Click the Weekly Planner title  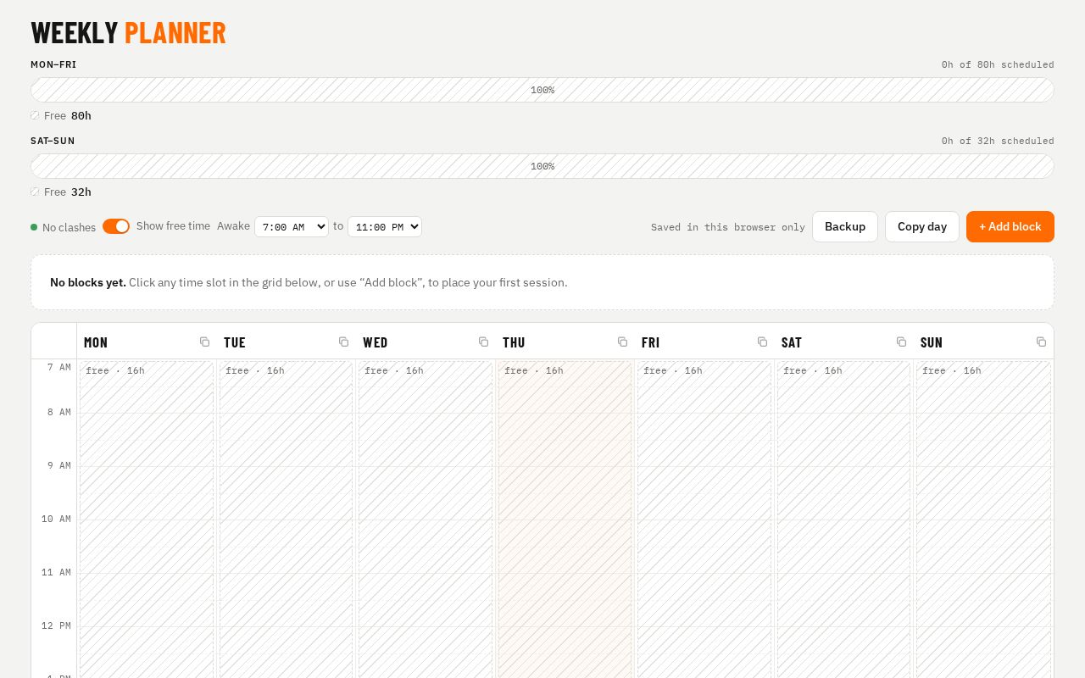128,33
